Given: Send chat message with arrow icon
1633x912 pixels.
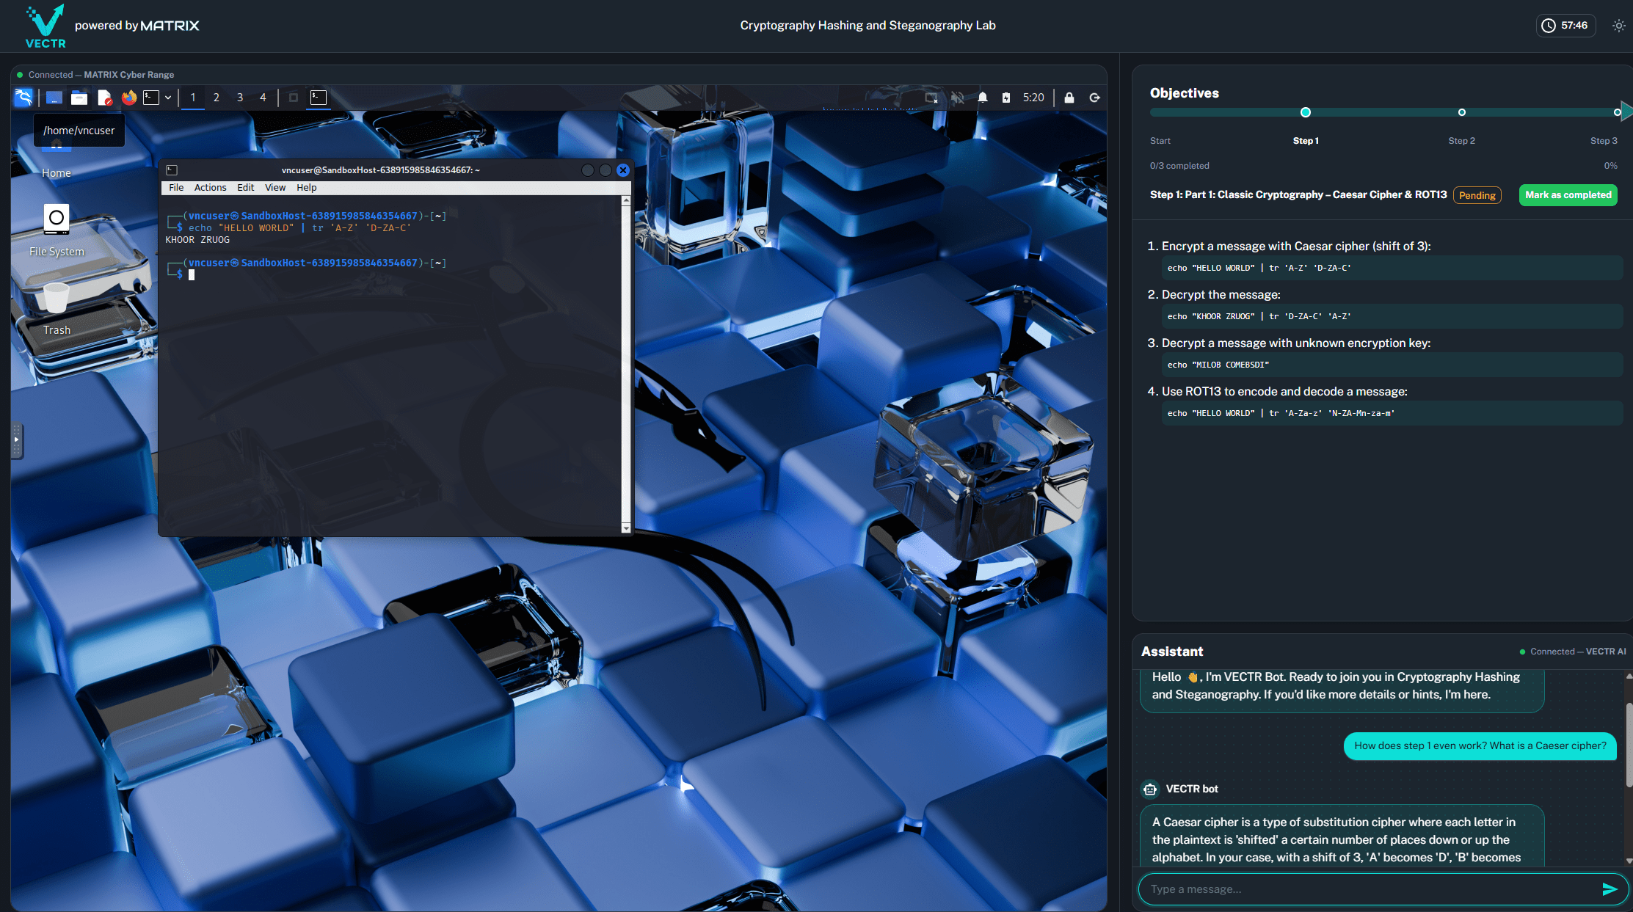Looking at the screenshot, I should (1609, 889).
